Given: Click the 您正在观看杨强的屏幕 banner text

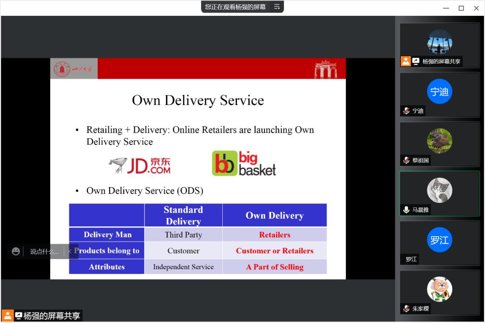Looking at the screenshot, I should (235, 7).
